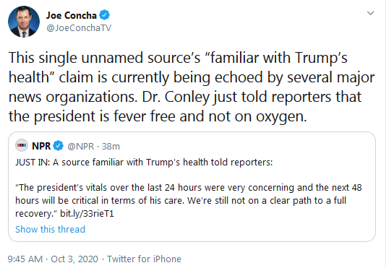Click the 9:45 AM tweet timestamp
Image resolution: width=386 pixels, height=268 pixels.
point(25,259)
